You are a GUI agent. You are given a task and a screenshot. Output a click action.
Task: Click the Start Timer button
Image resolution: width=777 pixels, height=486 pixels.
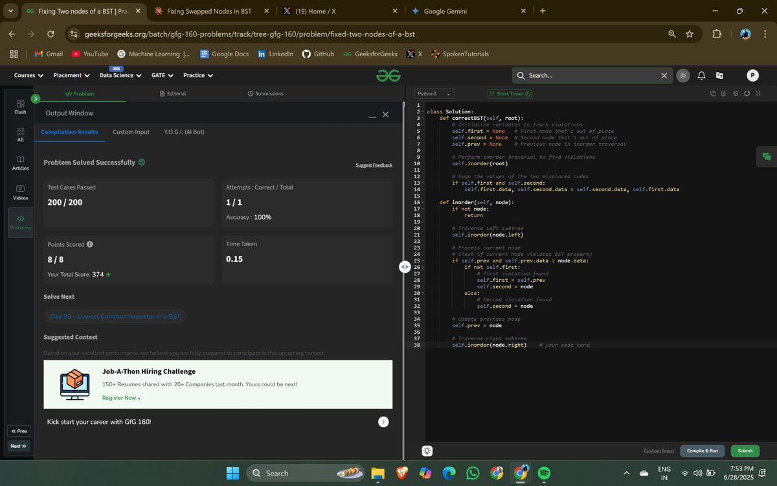click(x=510, y=94)
